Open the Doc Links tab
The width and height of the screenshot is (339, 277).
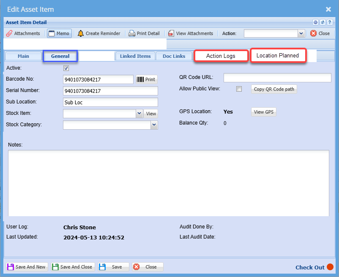click(174, 56)
